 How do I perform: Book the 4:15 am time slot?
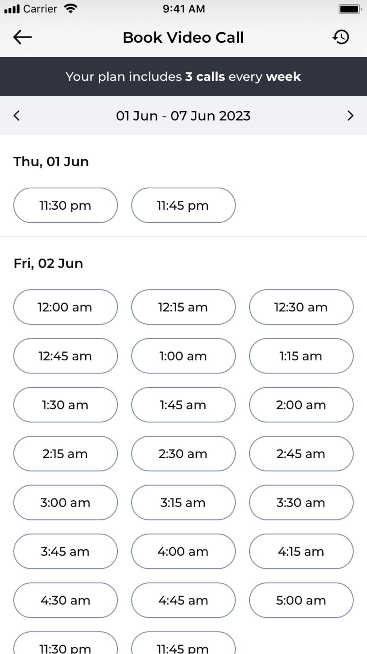(301, 552)
